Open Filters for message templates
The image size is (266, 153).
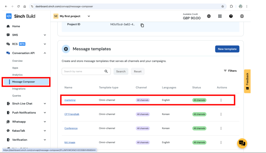coord(230,71)
